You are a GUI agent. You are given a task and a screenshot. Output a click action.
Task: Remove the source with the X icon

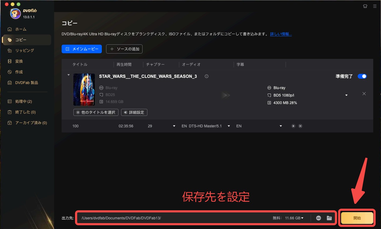(364, 94)
